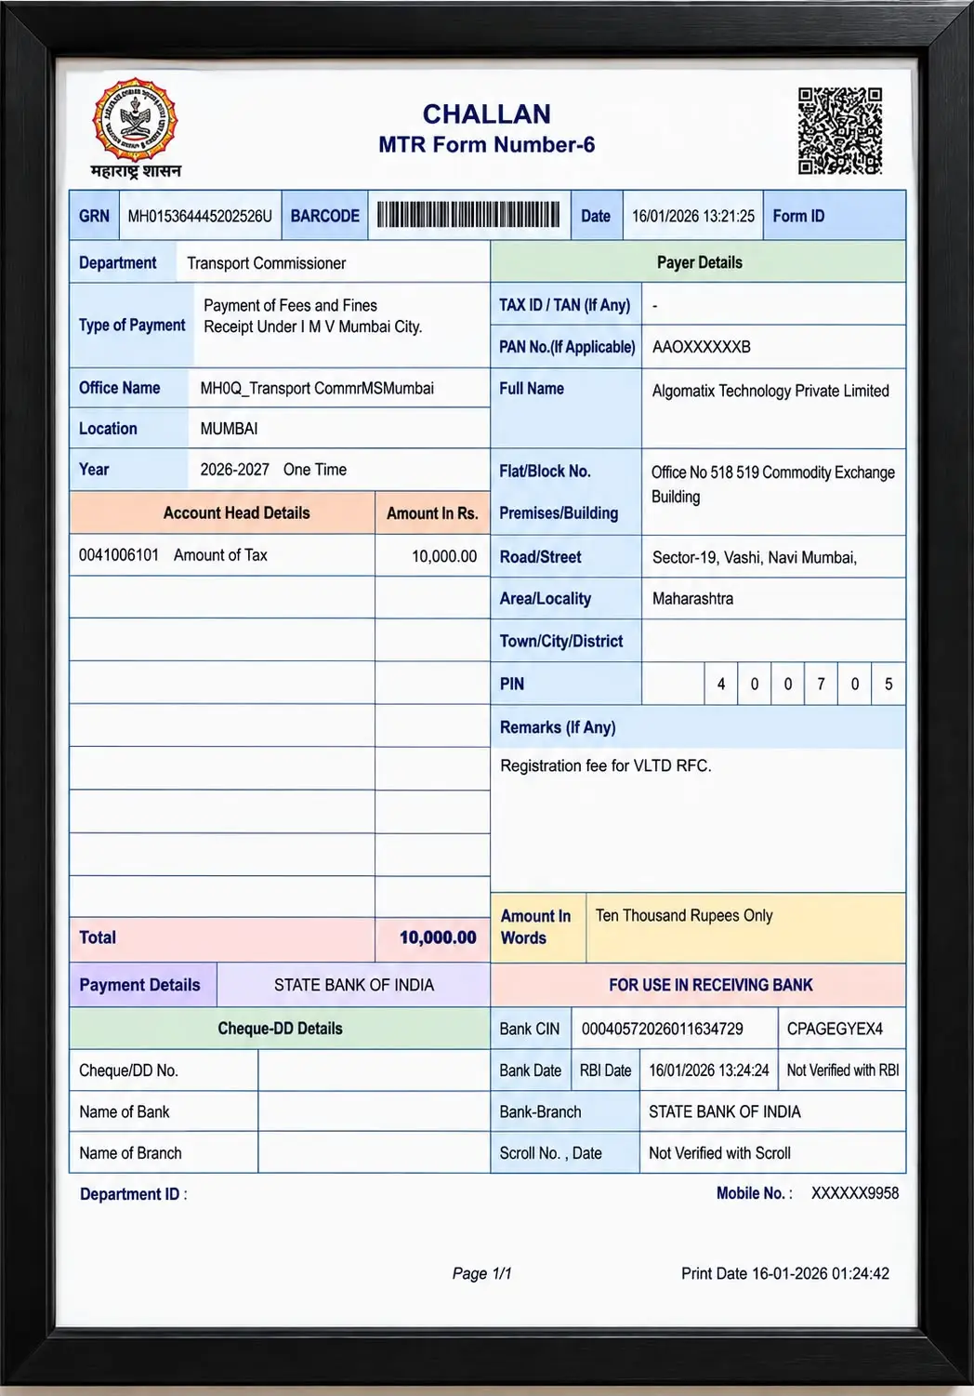Select the Total amount 10,000.00 cell

pos(433,937)
